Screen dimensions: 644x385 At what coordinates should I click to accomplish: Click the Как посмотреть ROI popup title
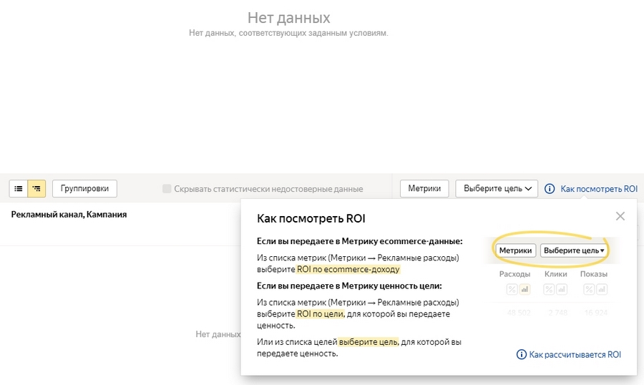311,218
